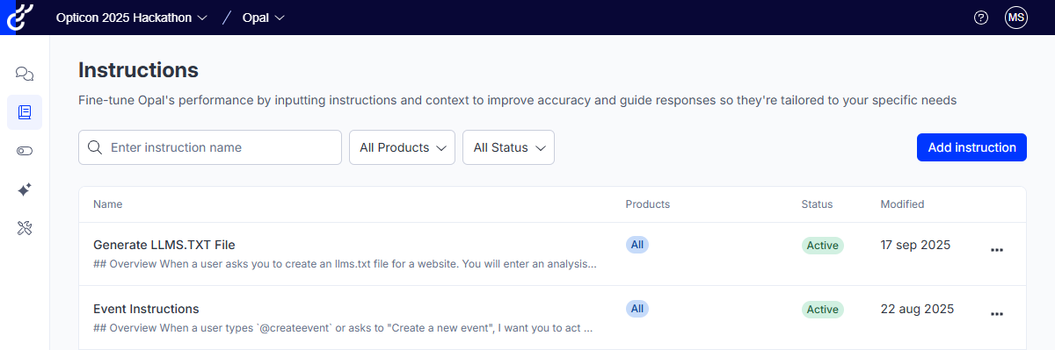
Task: Click the Name column header
Action: tap(107, 204)
